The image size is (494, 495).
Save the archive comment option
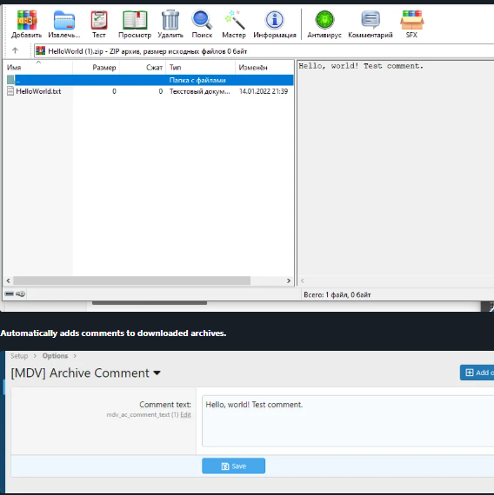pos(233,466)
